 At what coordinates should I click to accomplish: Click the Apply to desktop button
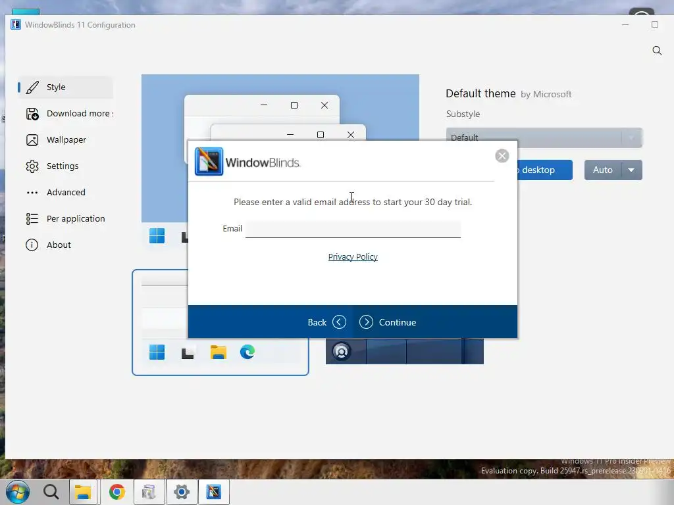544,170
